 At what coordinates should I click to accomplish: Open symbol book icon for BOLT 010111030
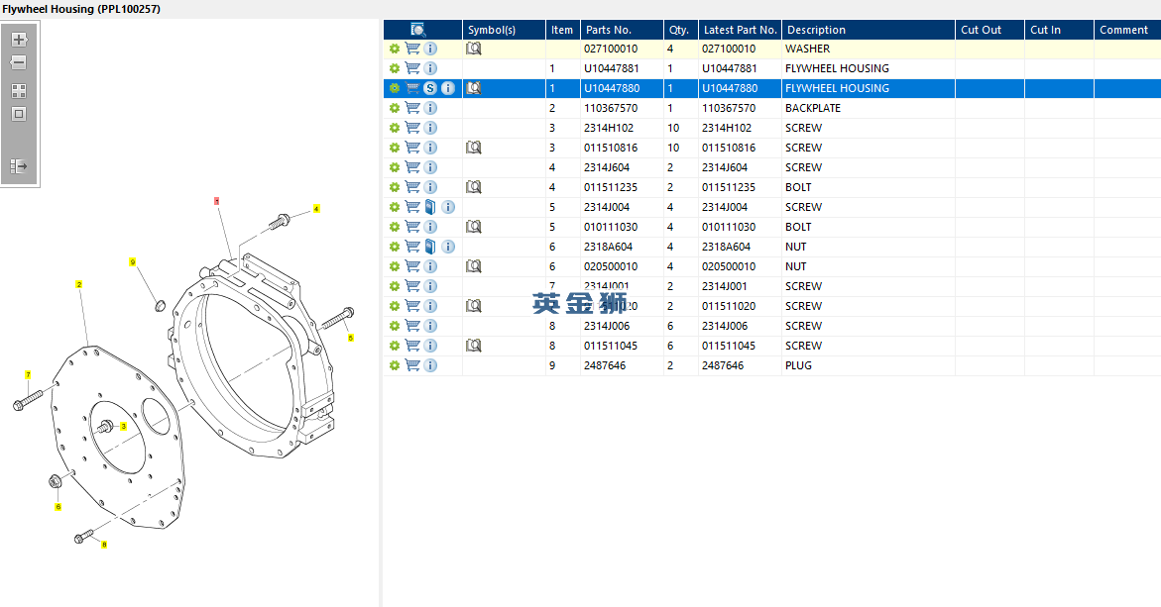coord(474,227)
